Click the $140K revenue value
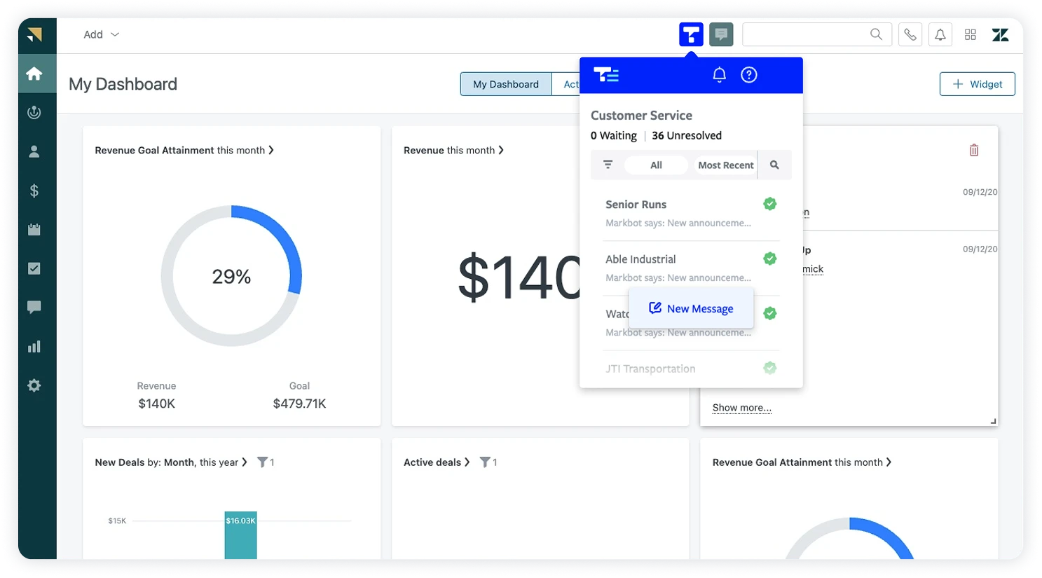The width and height of the screenshot is (1042, 578). tap(156, 404)
